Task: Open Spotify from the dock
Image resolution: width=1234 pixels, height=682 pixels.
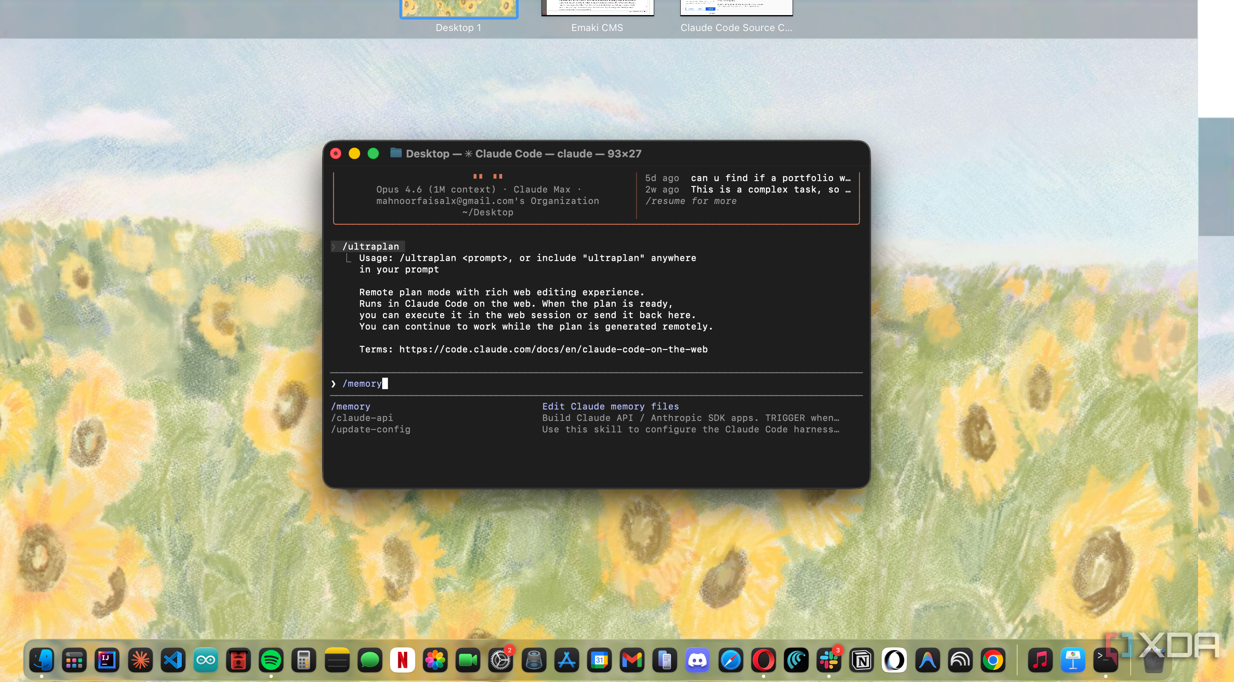Action: [271, 660]
